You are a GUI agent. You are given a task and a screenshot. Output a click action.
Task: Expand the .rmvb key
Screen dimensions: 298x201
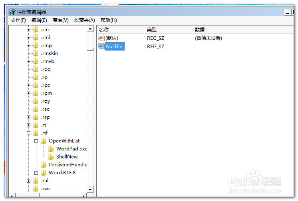click(28, 61)
